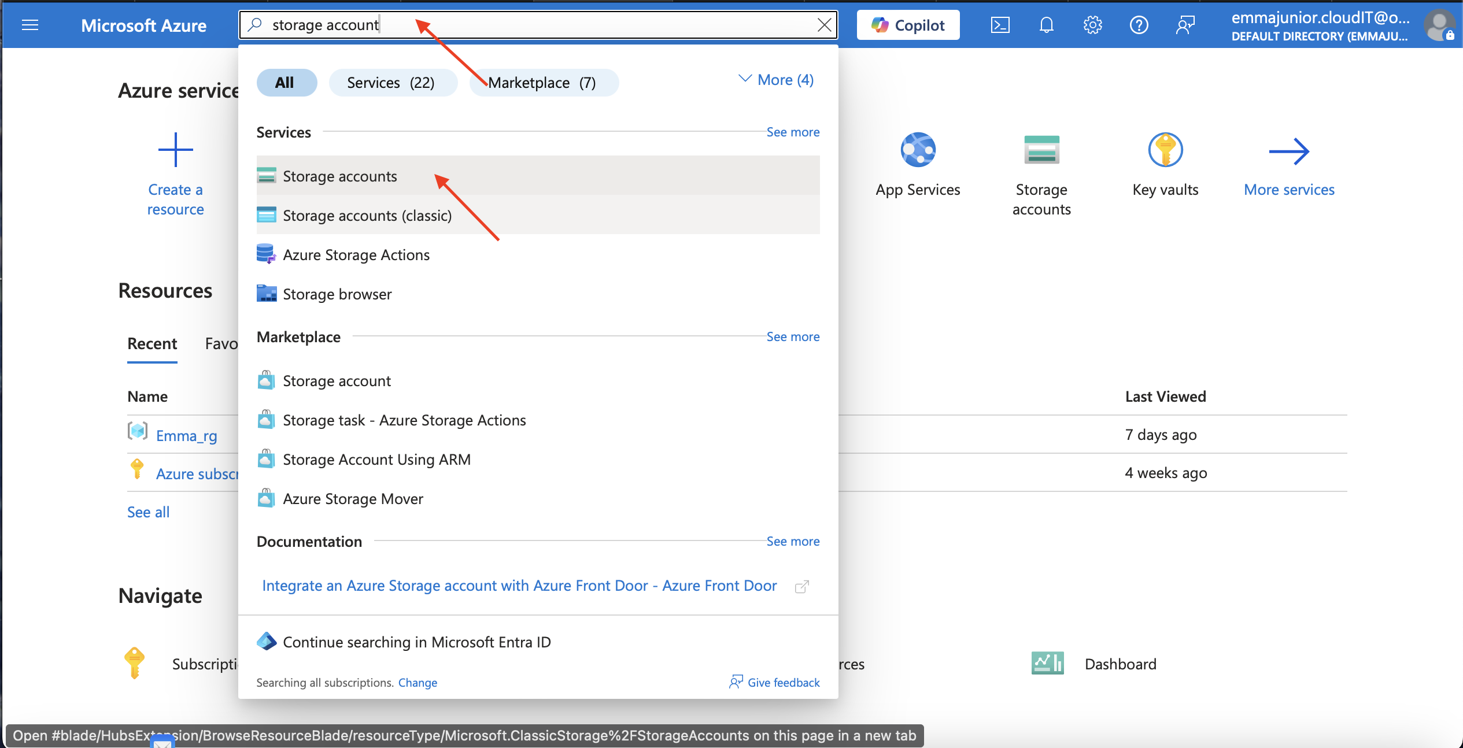1463x748 pixels.
Task: Open Azure Front Door storage integration doc
Action: coord(519,586)
